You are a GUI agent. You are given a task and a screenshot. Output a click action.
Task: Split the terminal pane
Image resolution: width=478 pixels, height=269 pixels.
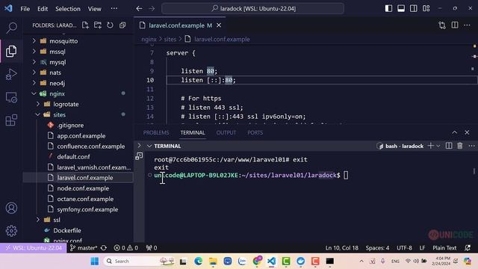tap(449, 146)
